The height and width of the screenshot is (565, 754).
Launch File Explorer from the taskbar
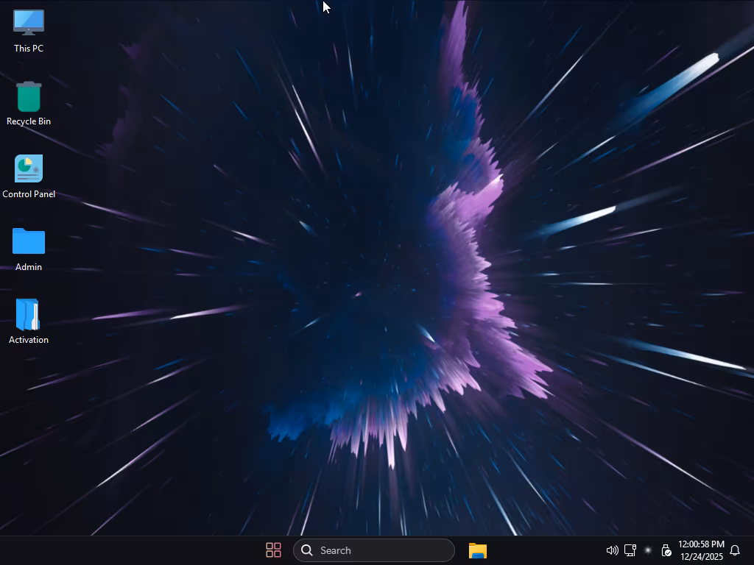(x=478, y=550)
